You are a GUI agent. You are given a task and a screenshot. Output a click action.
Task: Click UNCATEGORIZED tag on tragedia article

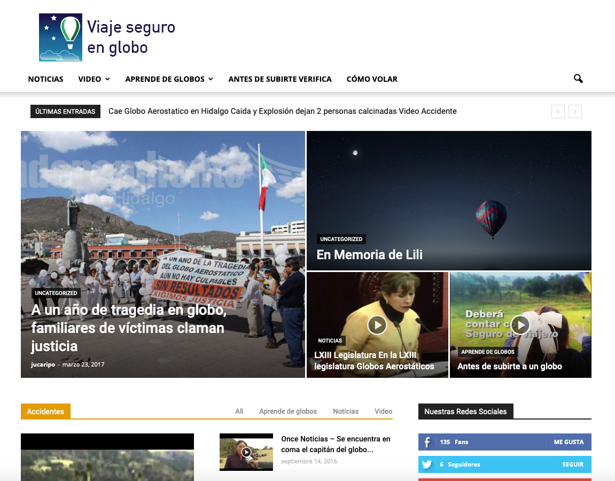[x=56, y=293]
